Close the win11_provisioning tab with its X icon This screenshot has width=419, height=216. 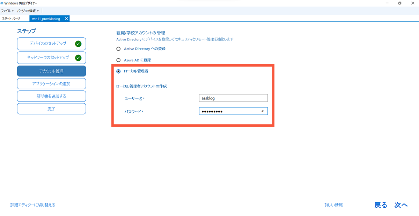66,18
